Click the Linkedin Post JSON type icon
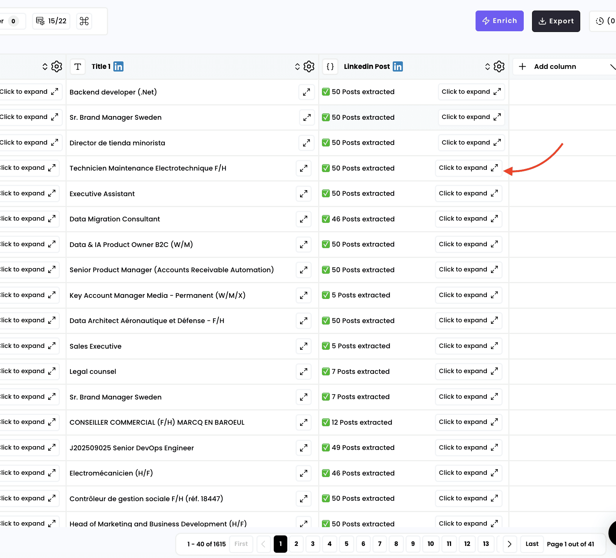 [x=330, y=67]
